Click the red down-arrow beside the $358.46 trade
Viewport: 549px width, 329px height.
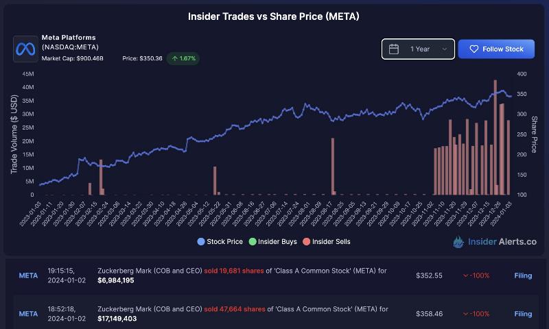click(466, 314)
